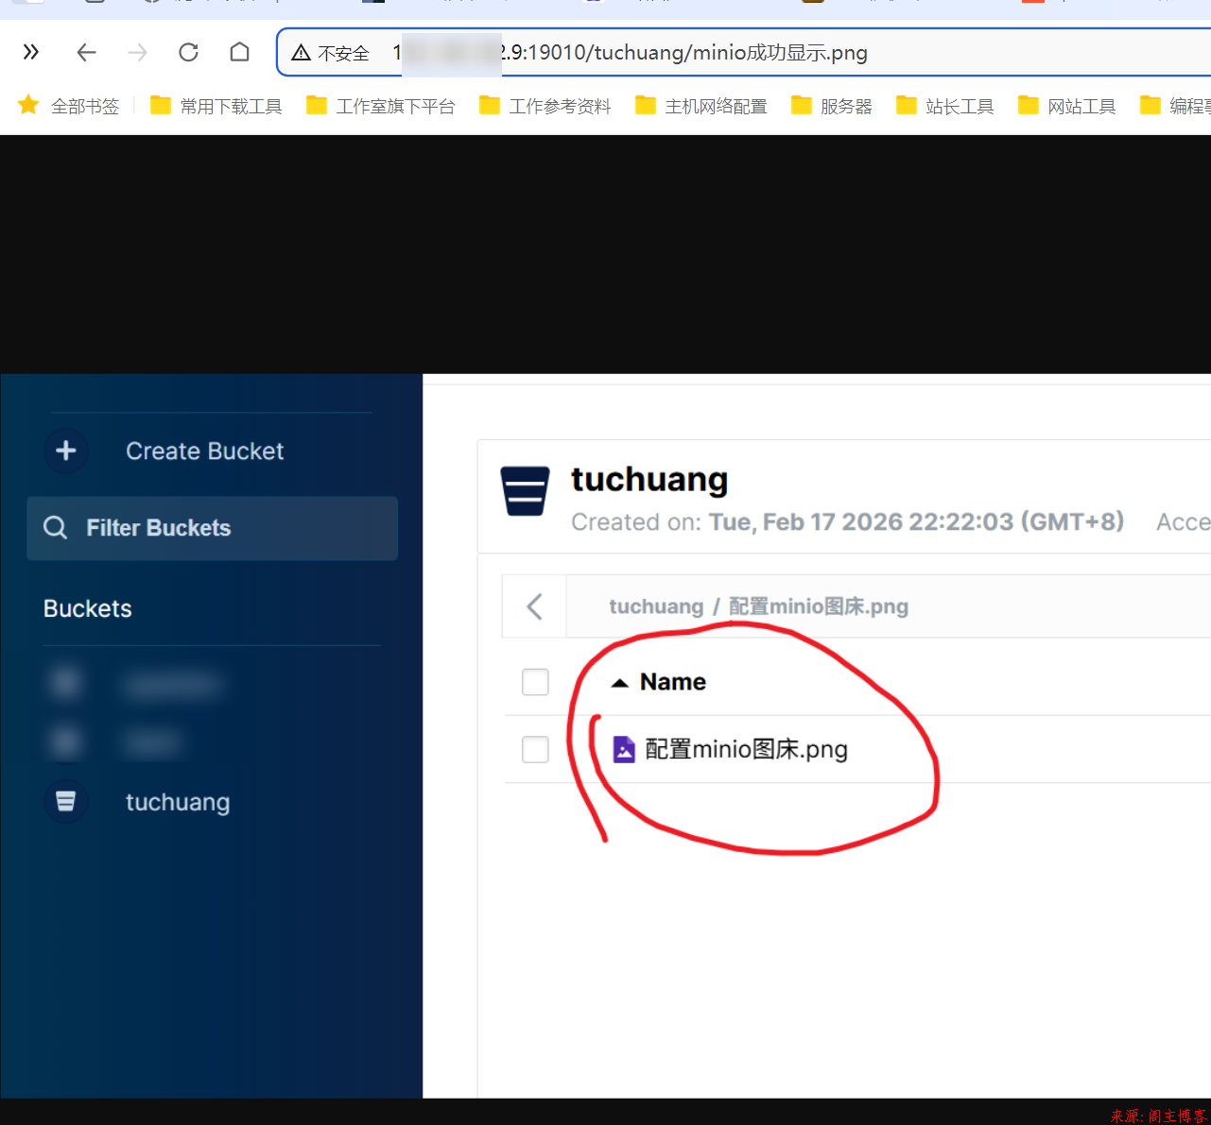Click tuchuang in the breadcrumb path

tap(656, 606)
